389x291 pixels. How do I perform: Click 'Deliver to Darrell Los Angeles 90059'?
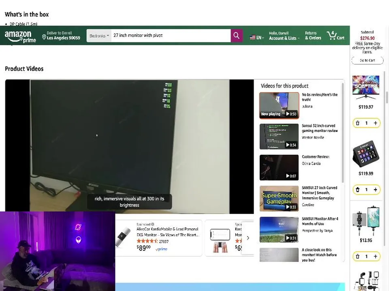coord(61,36)
